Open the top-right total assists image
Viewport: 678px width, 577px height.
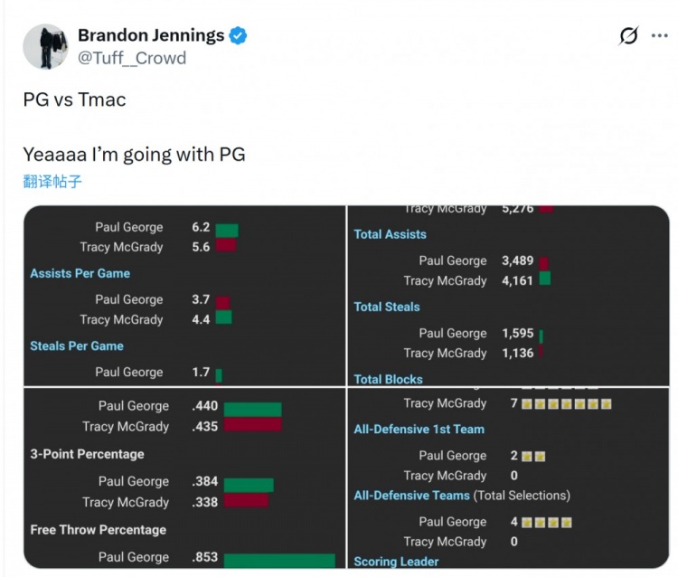(509, 296)
